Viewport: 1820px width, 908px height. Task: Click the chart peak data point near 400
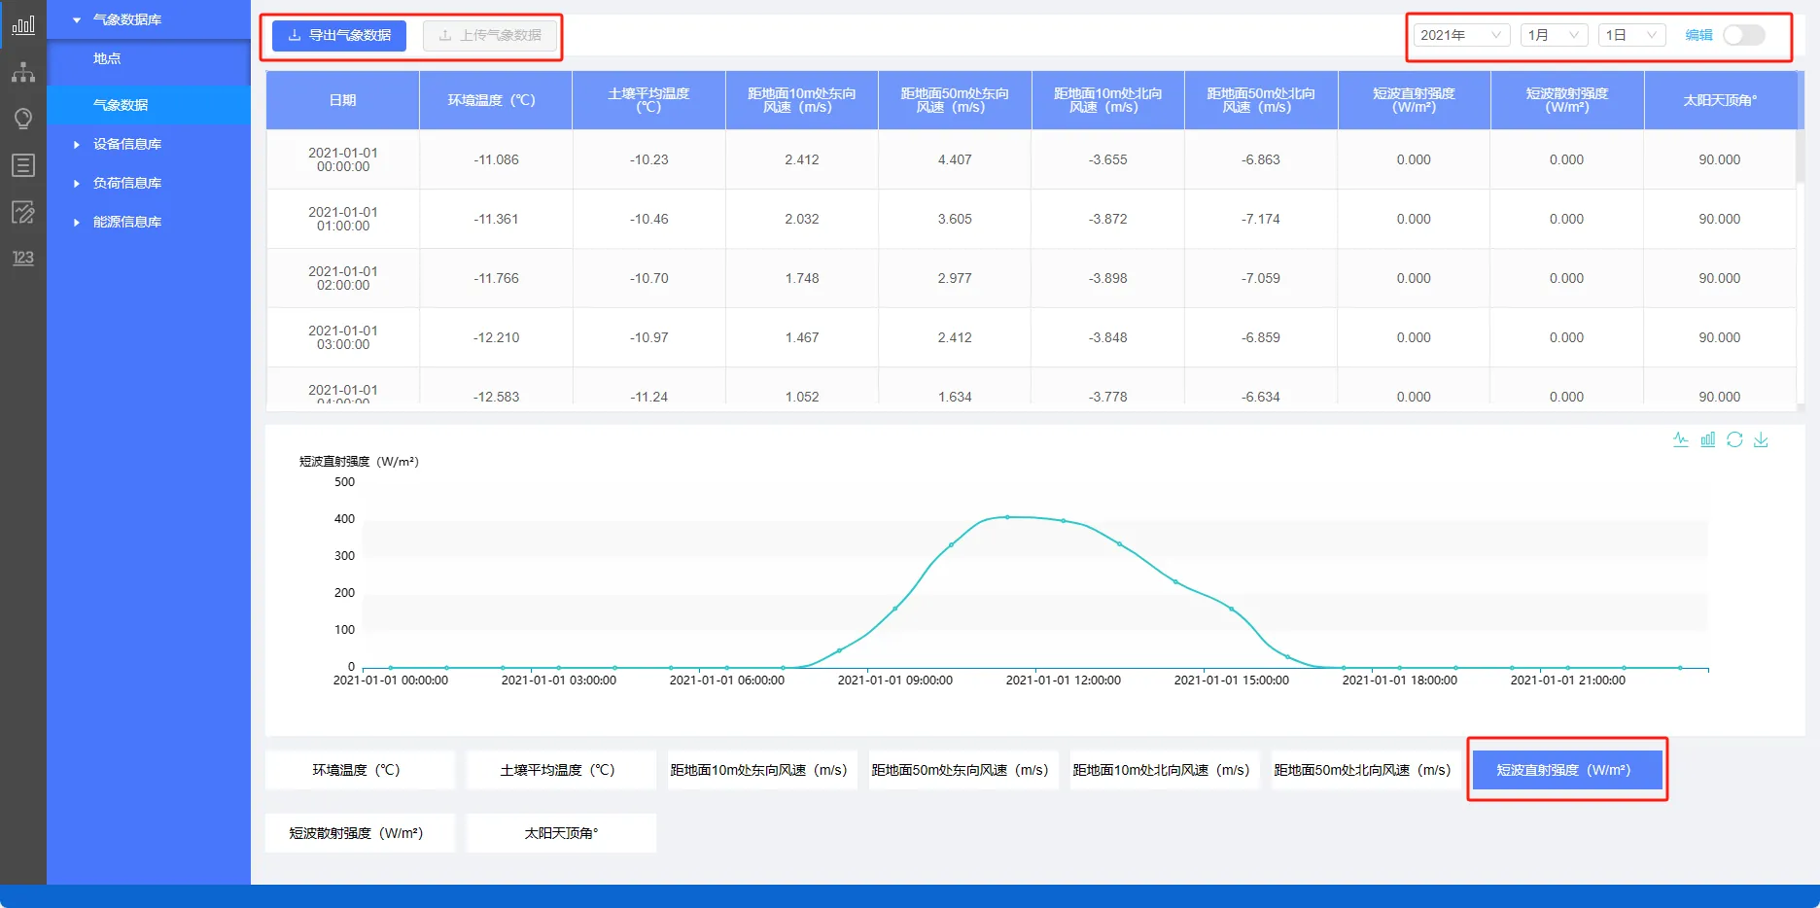(x=1007, y=517)
